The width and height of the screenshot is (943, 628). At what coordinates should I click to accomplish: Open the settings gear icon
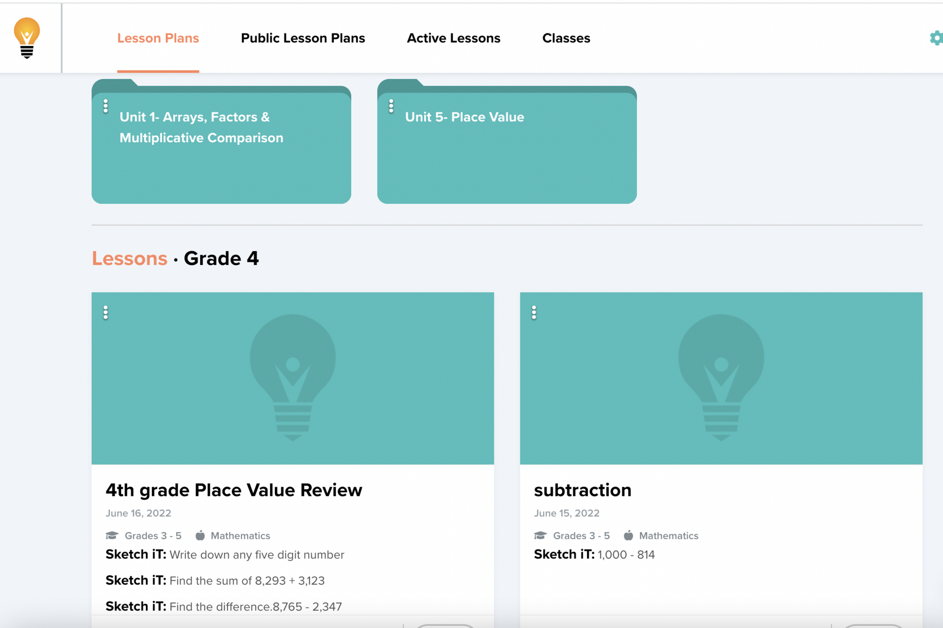point(936,38)
